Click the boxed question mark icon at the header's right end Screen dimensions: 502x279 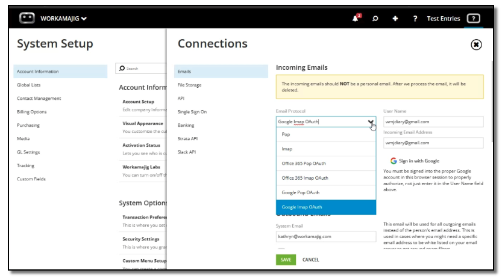click(474, 19)
